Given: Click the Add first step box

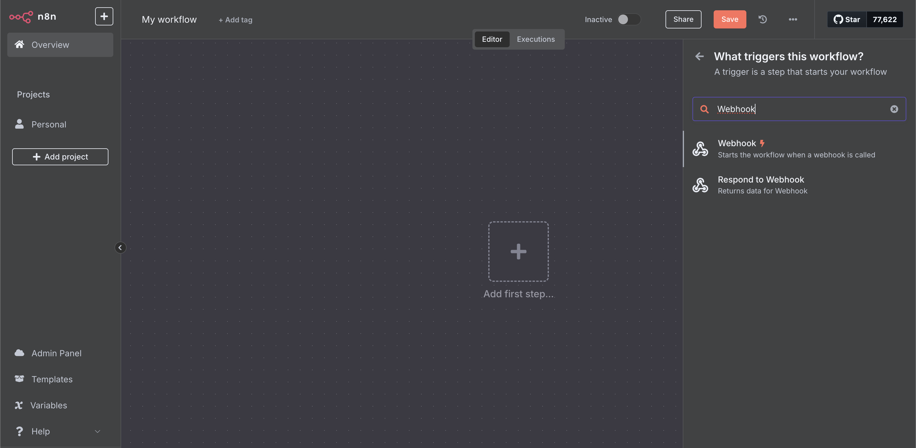Looking at the screenshot, I should [518, 252].
